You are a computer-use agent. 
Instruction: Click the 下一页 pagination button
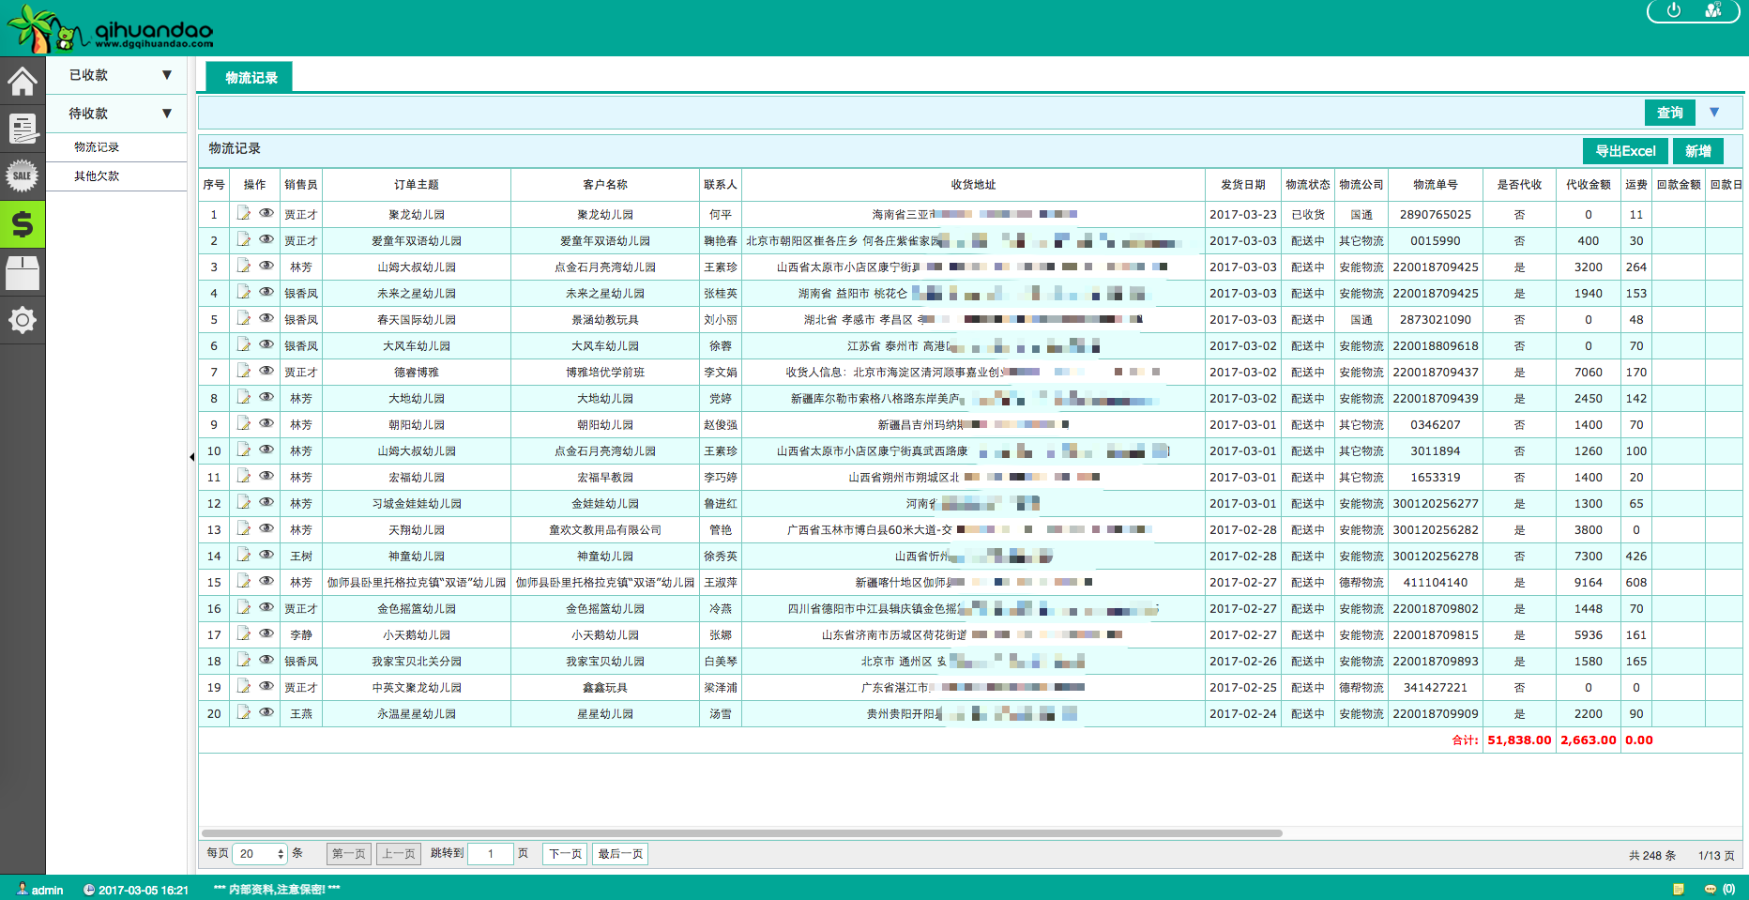(565, 854)
